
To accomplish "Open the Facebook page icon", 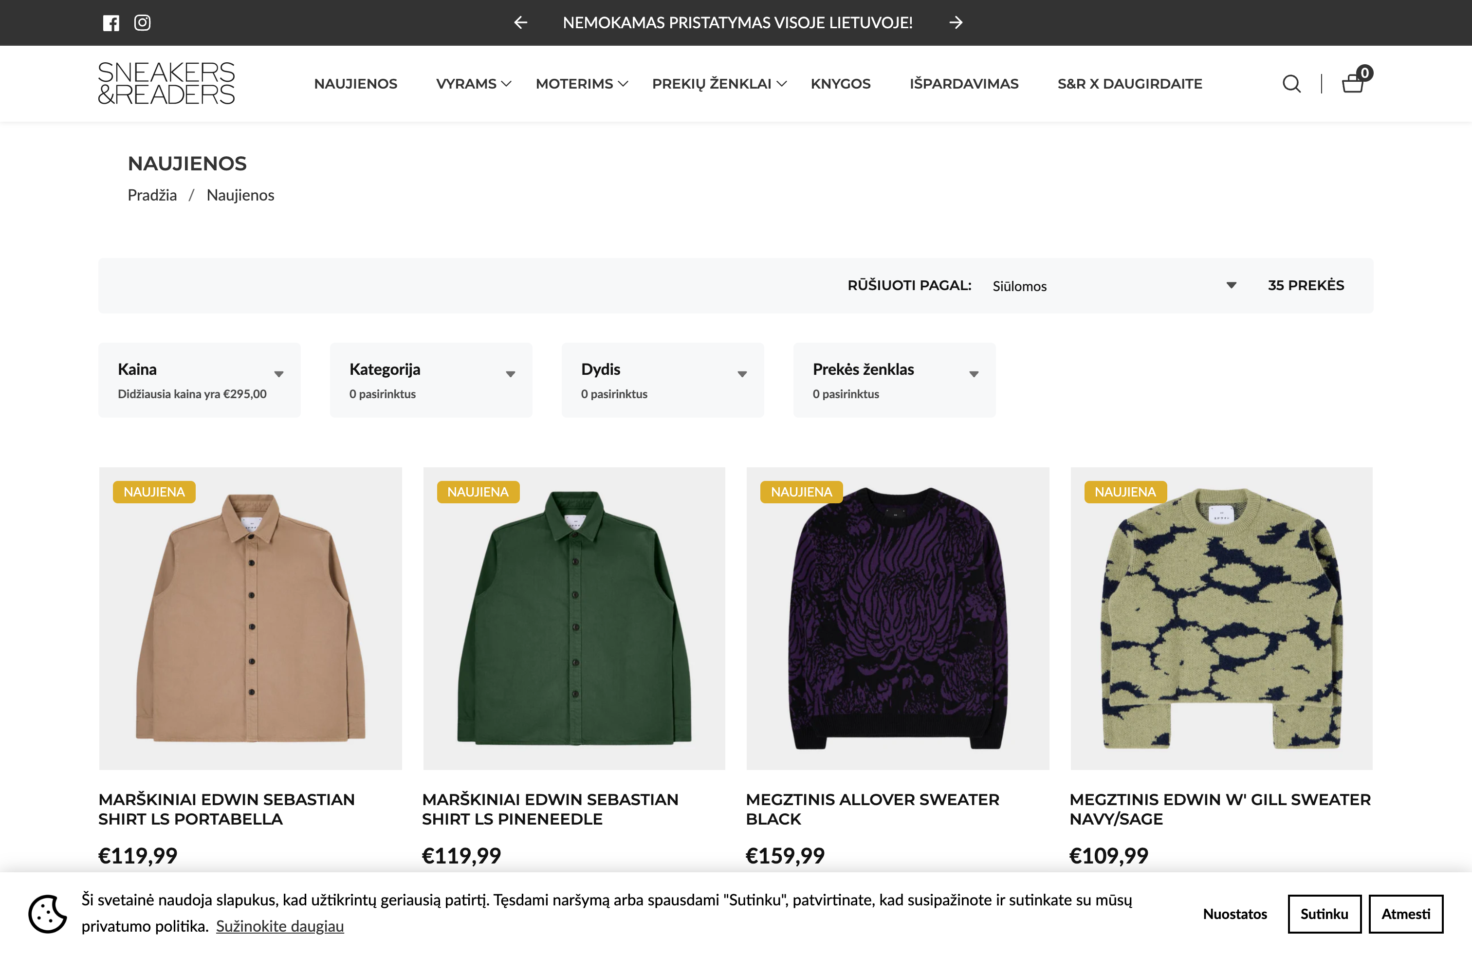I will tap(110, 23).
